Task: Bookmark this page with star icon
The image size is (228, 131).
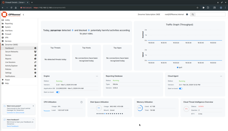Action: coord(198,8)
